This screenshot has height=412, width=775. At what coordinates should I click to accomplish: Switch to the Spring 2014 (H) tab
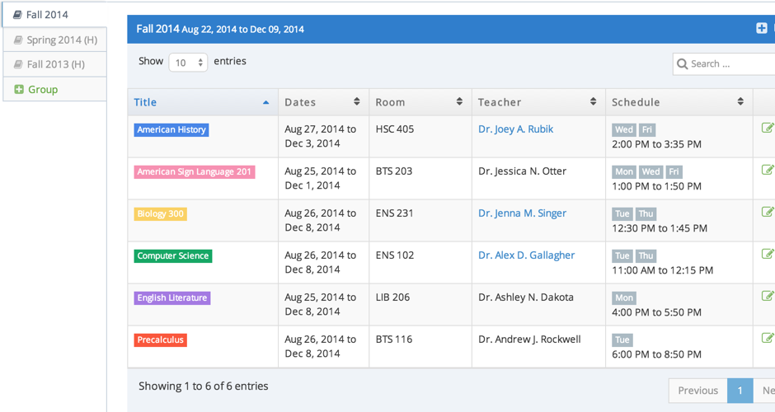(x=54, y=40)
